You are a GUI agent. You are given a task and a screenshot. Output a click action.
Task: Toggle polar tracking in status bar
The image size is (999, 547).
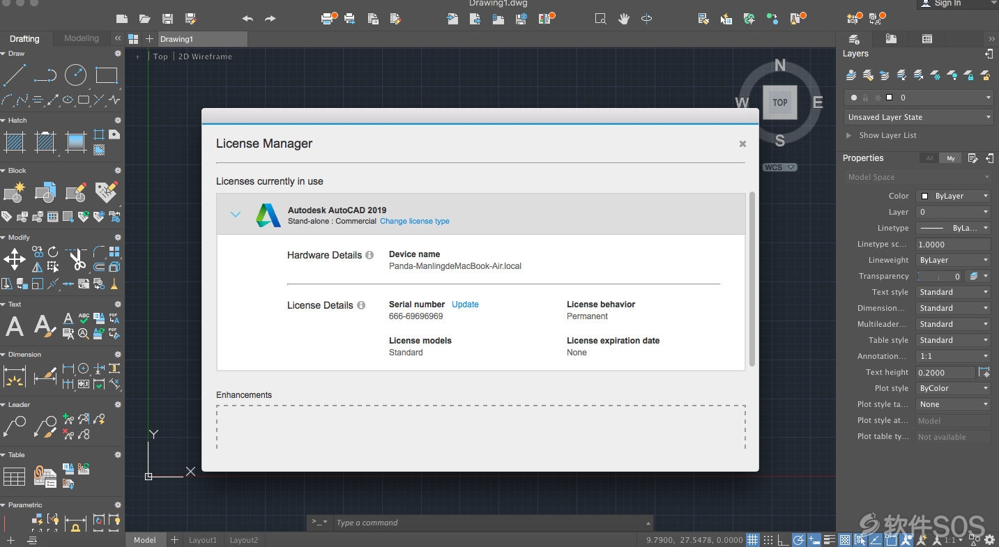[799, 539]
